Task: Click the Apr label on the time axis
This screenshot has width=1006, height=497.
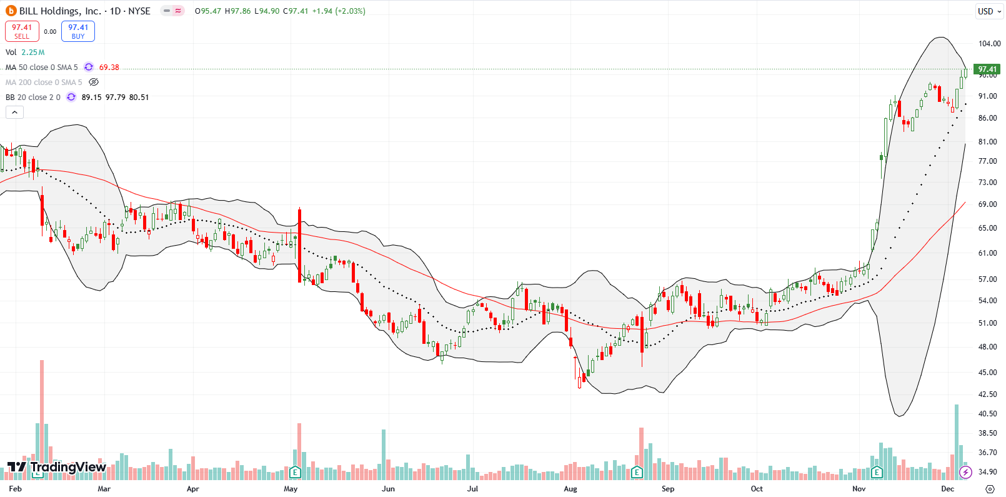Action: [x=192, y=489]
